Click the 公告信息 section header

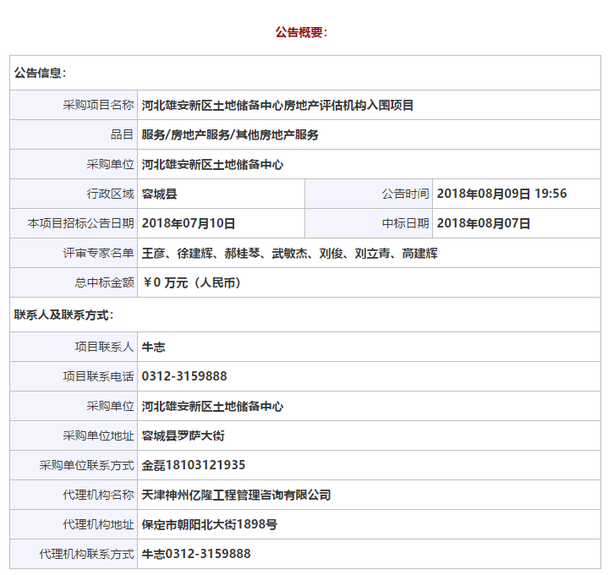tap(40, 74)
